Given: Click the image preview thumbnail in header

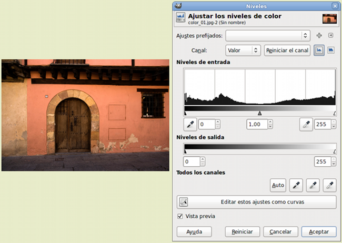Looking at the screenshot, I should tap(329, 18).
